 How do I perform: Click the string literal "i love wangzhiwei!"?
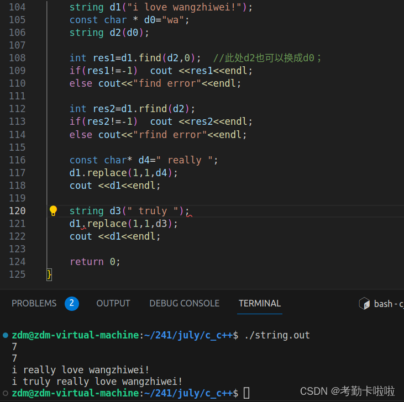tap(184, 7)
